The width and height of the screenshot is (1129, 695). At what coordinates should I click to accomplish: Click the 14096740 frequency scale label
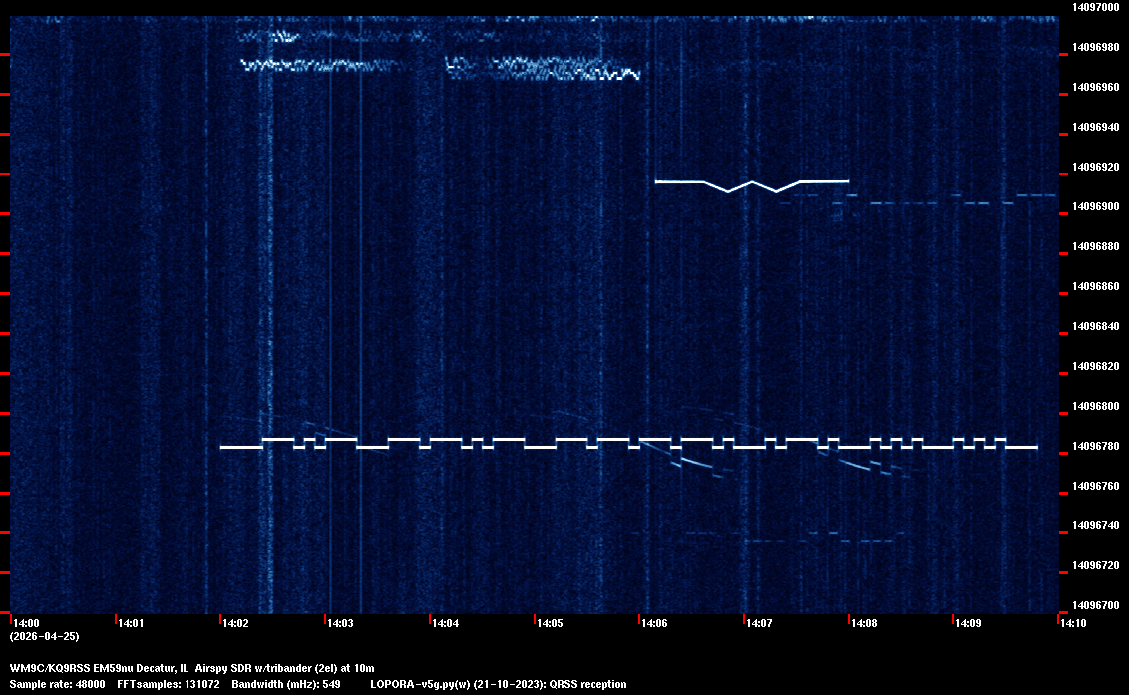click(x=1094, y=525)
